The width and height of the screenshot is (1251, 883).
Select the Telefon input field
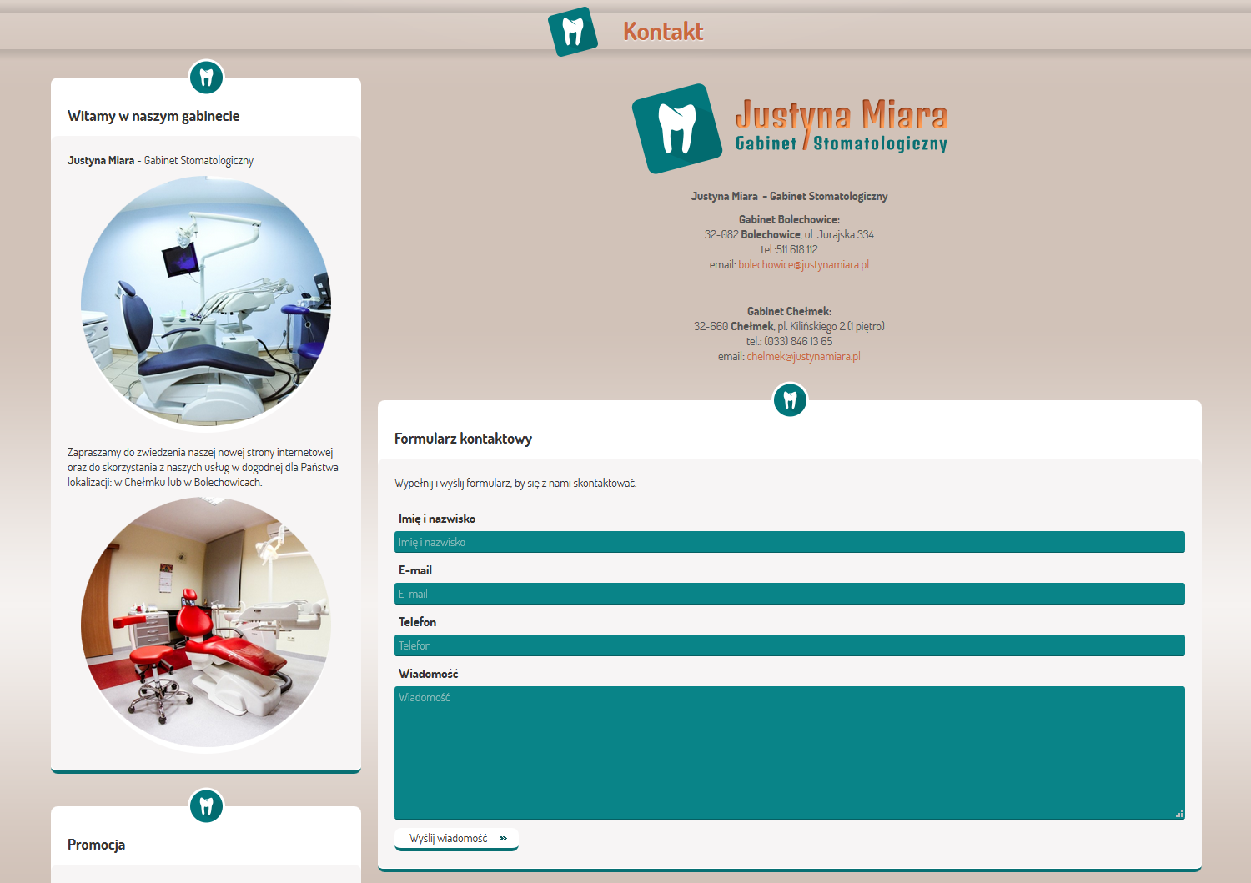point(789,645)
